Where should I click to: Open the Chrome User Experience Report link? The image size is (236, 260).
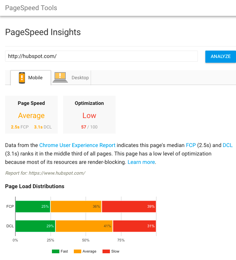77,145
